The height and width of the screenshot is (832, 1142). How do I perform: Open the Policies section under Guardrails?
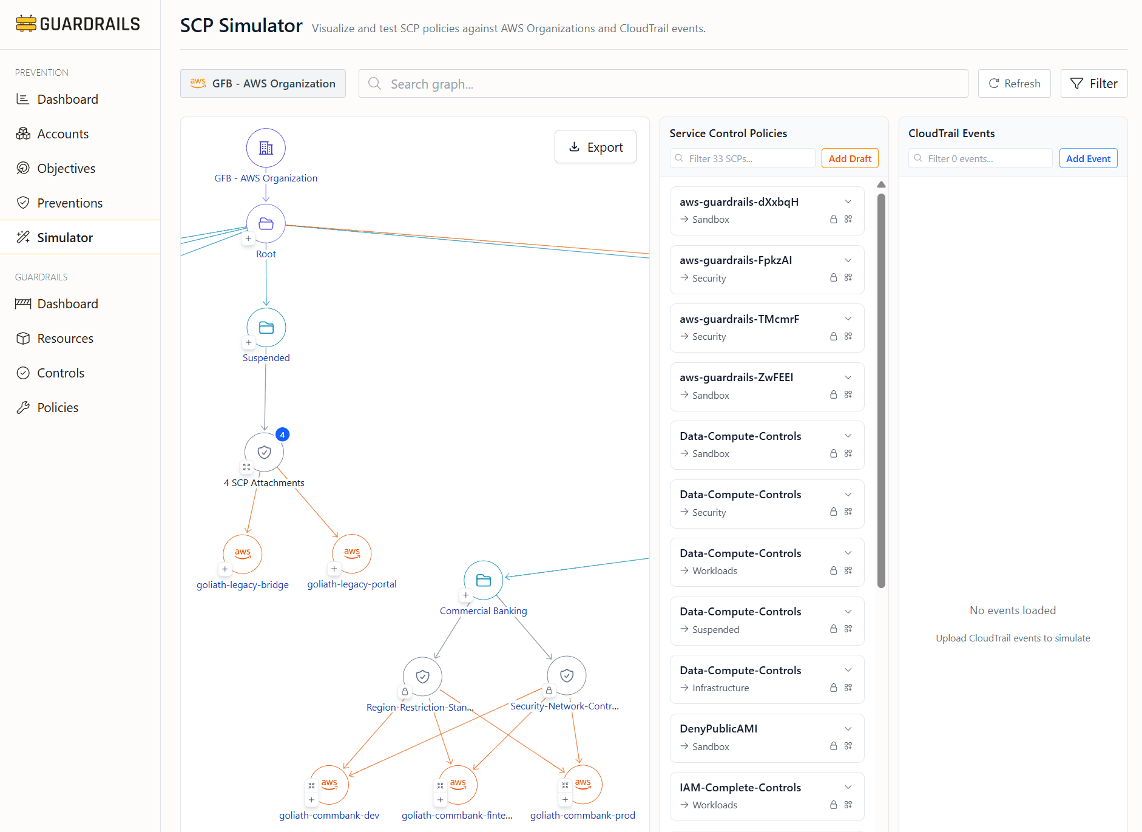click(x=58, y=407)
